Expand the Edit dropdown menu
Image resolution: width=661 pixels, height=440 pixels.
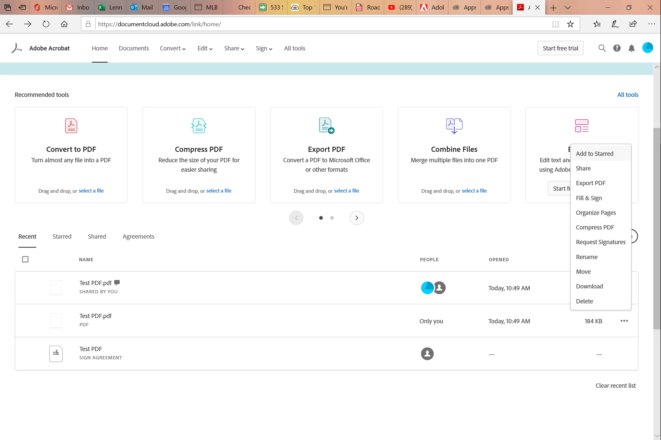click(x=205, y=48)
